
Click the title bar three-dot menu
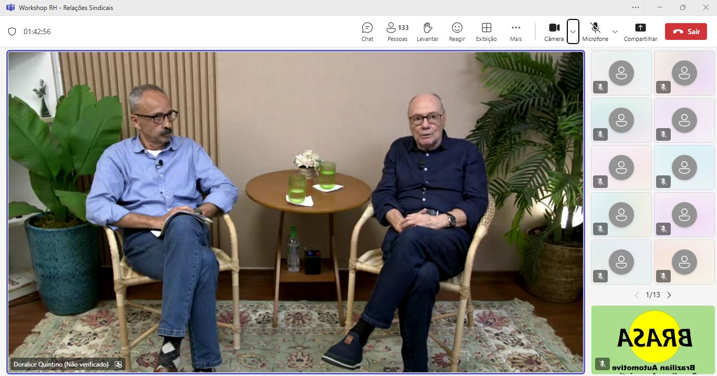(636, 7)
